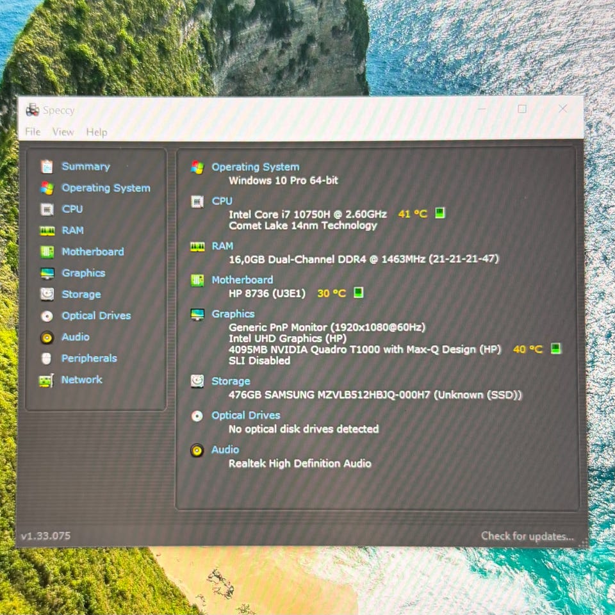Screen dimensions: 615x615
Task: Click 'Comet Lake 14nm Technology' text
Action: pyautogui.click(x=303, y=225)
